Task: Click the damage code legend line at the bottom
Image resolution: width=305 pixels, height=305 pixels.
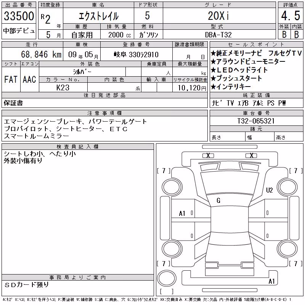Action: coord(147,300)
